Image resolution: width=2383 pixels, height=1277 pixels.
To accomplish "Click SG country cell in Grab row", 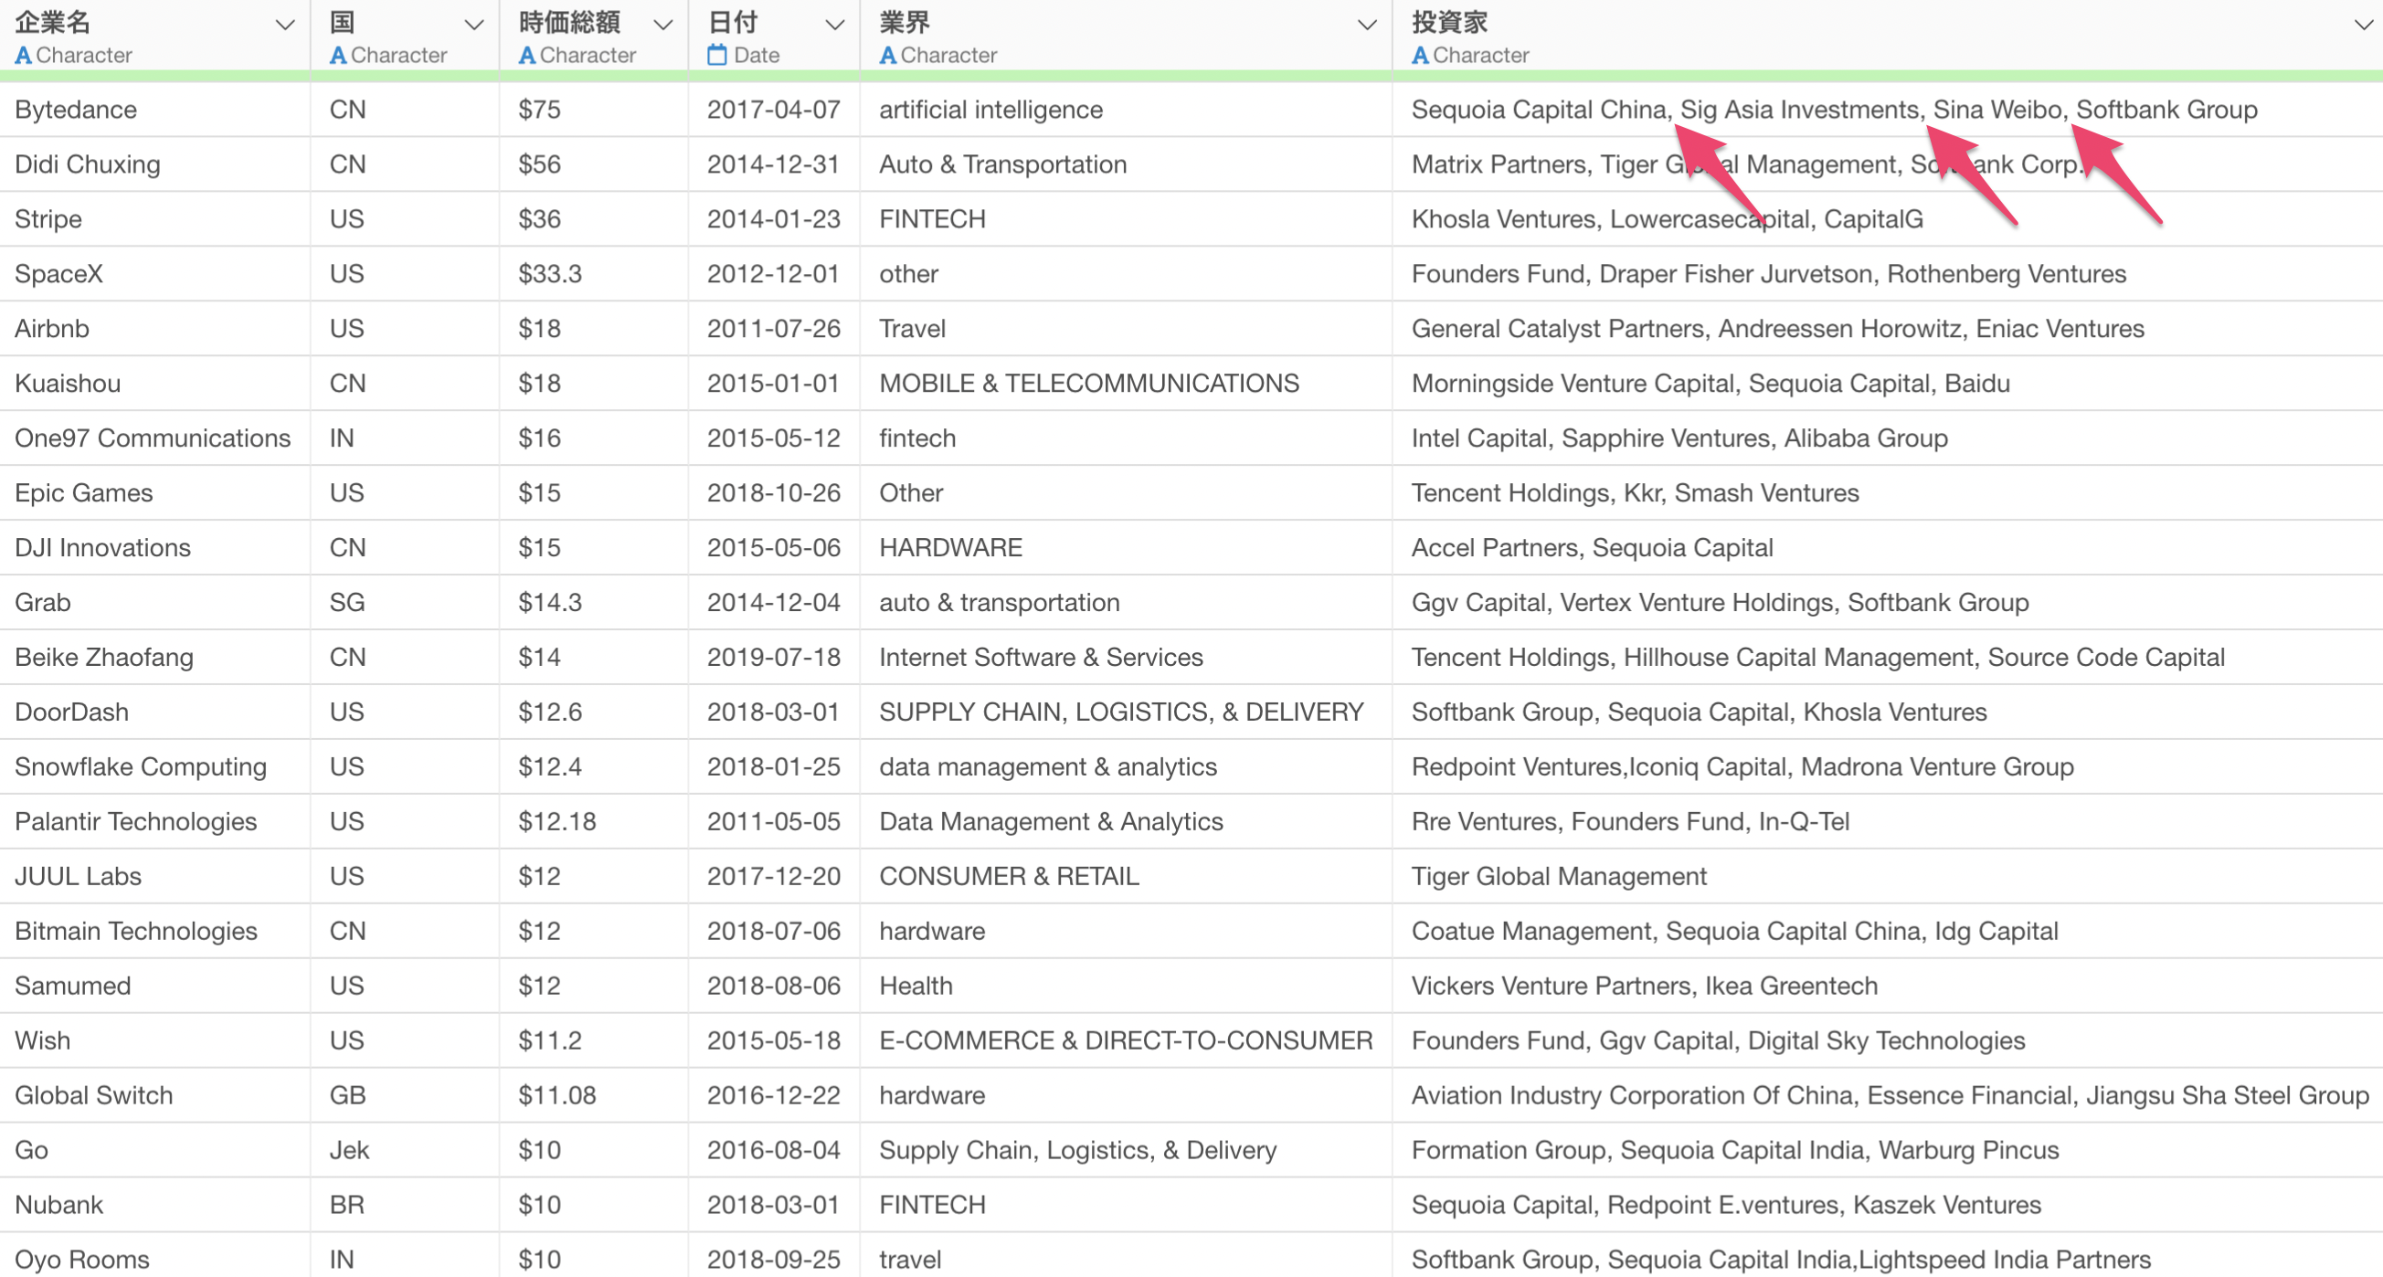I will tap(405, 602).
